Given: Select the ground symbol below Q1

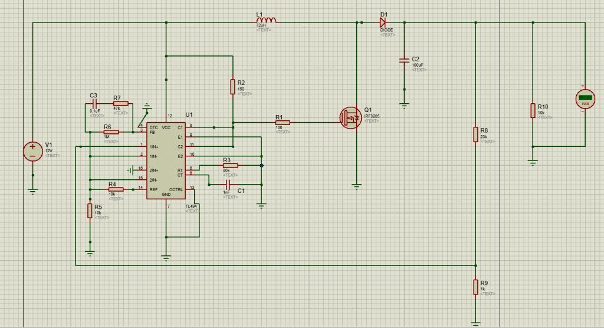Looking at the screenshot, I should (356, 186).
